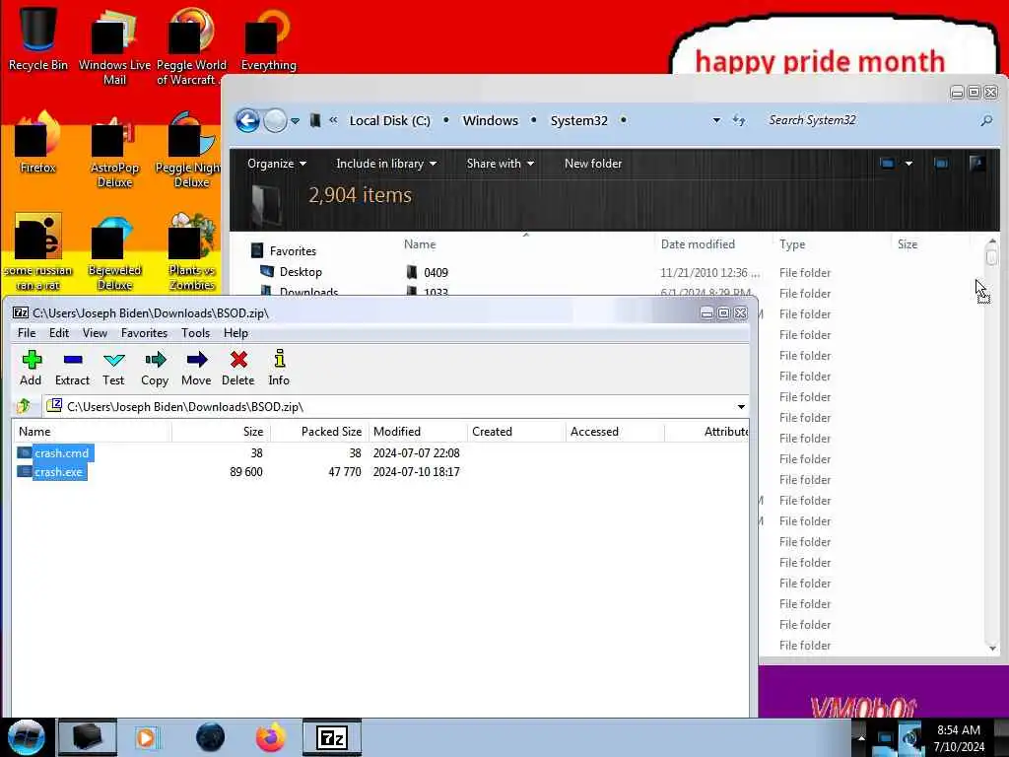Click Forward button in Explorer window
1009x757 pixels.
click(276, 120)
